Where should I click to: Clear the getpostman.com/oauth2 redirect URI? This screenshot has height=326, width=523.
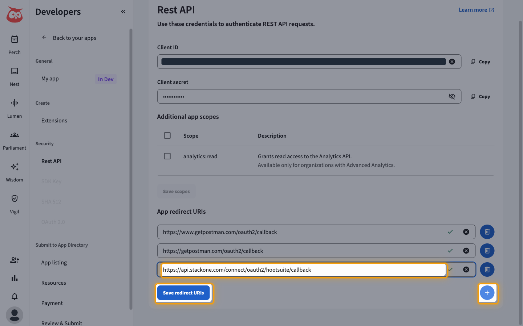click(x=466, y=251)
